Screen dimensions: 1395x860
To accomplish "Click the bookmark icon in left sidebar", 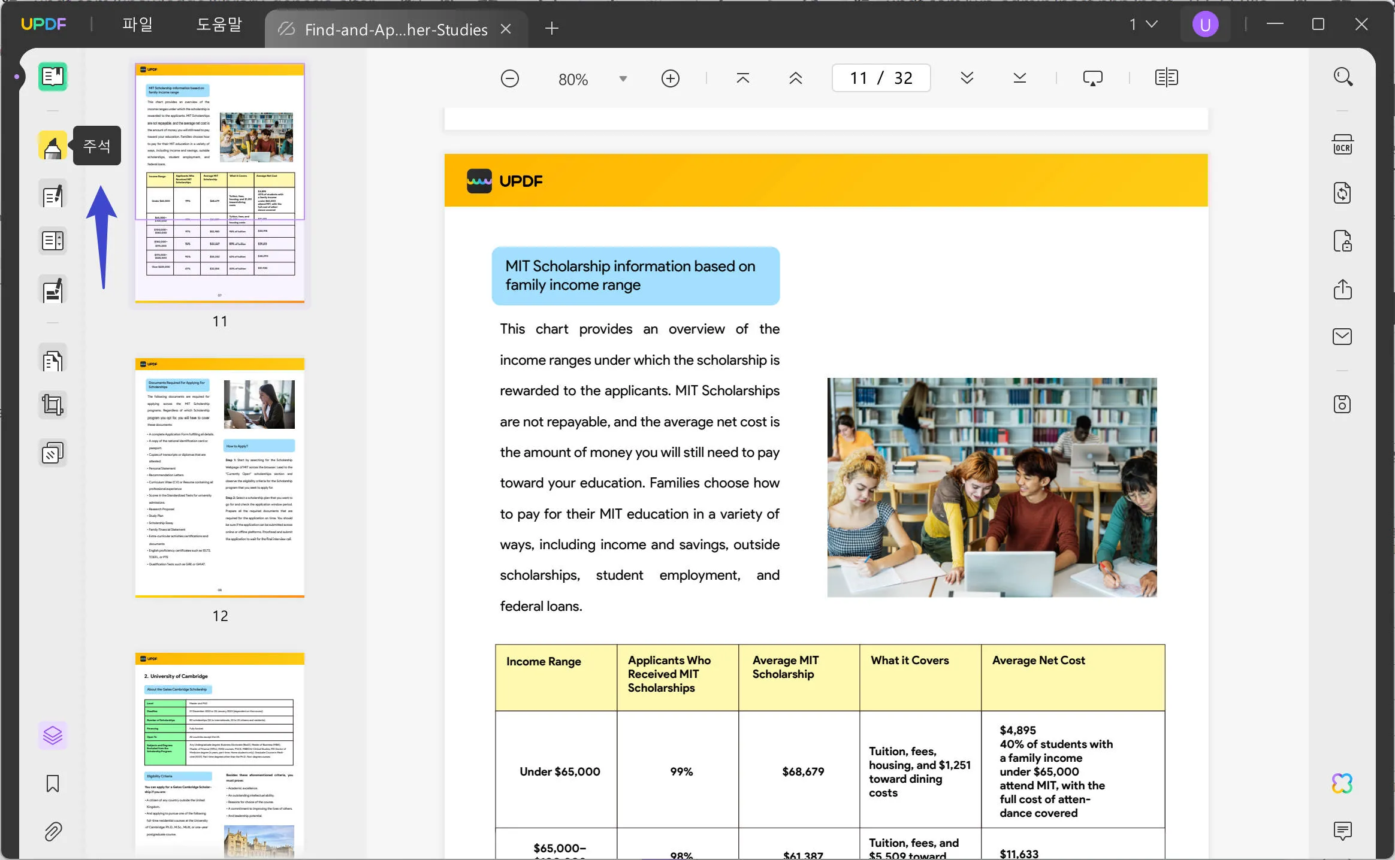I will (53, 785).
